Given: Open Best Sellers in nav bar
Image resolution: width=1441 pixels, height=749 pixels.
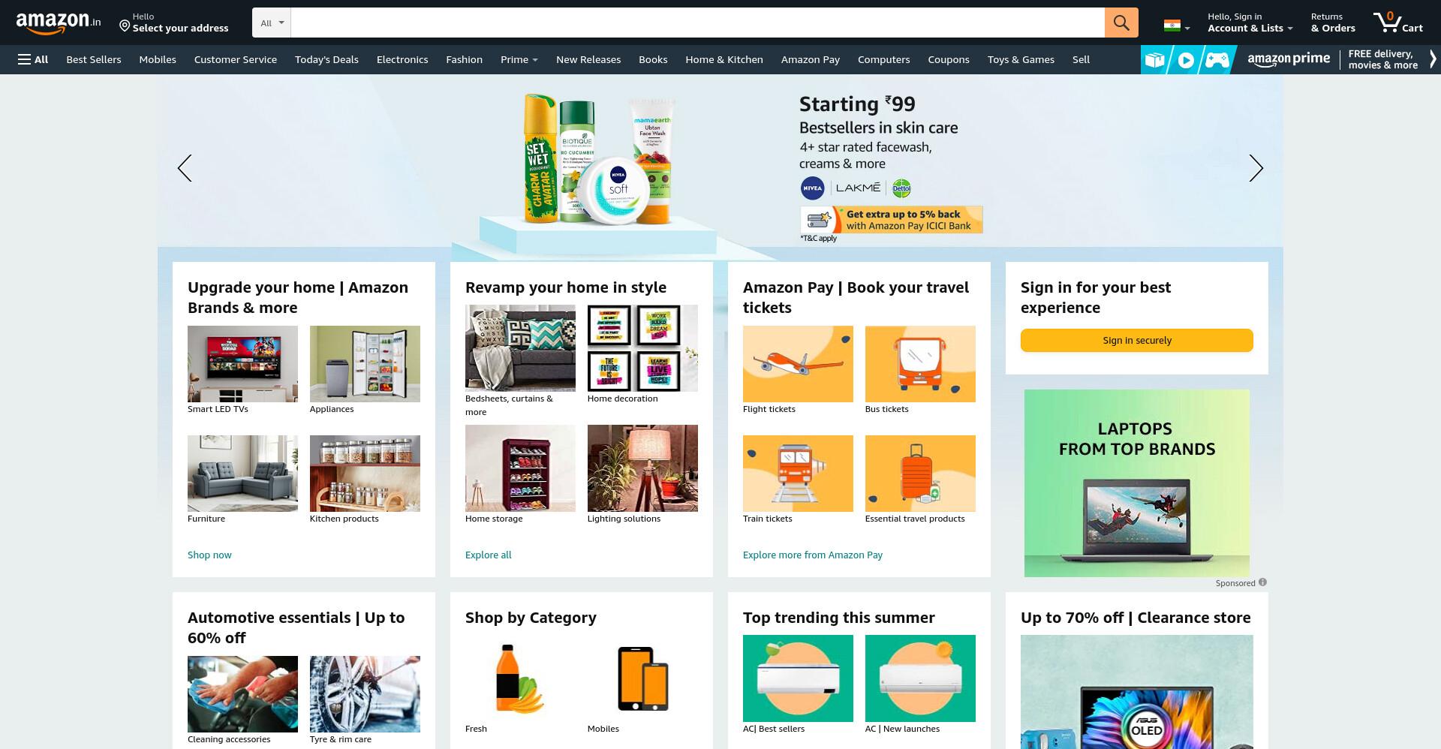Looking at the screenshot, I should 94,59.
